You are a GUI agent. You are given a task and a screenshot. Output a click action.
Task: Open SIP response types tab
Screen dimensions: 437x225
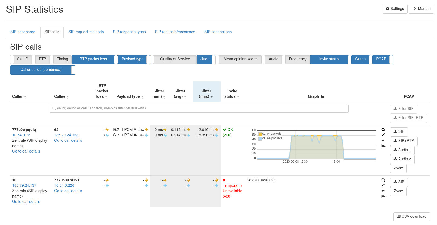[x=129, y=32]
